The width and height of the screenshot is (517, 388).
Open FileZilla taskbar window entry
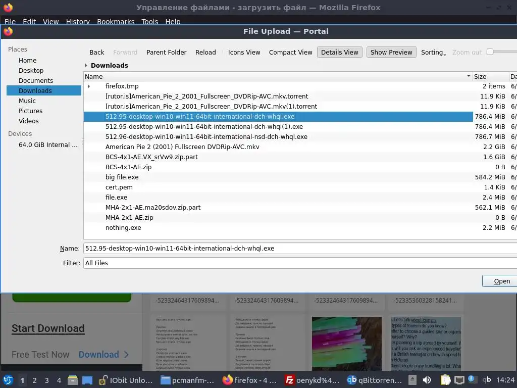pyautogui.click(x=312, y=380)
